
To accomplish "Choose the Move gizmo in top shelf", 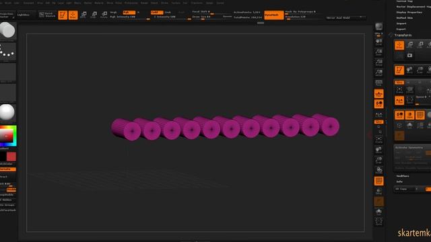I will (x=84, y=15).
